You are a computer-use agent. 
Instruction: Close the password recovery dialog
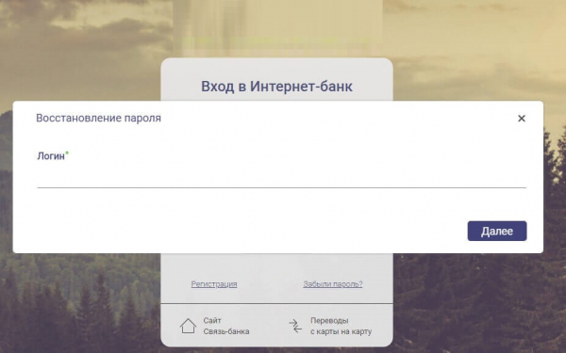(522, 119)
